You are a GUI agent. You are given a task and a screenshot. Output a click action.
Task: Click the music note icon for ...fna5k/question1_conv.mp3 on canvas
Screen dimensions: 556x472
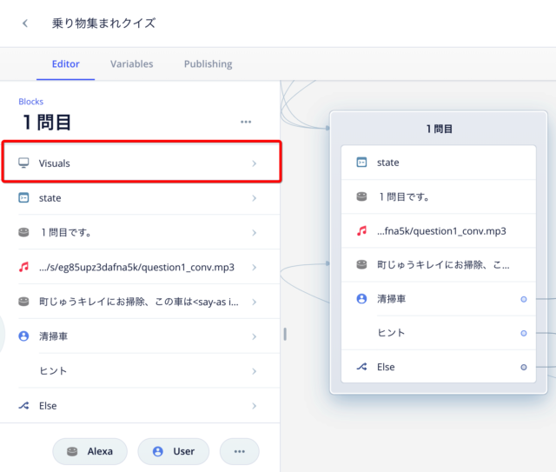point(361,230)
